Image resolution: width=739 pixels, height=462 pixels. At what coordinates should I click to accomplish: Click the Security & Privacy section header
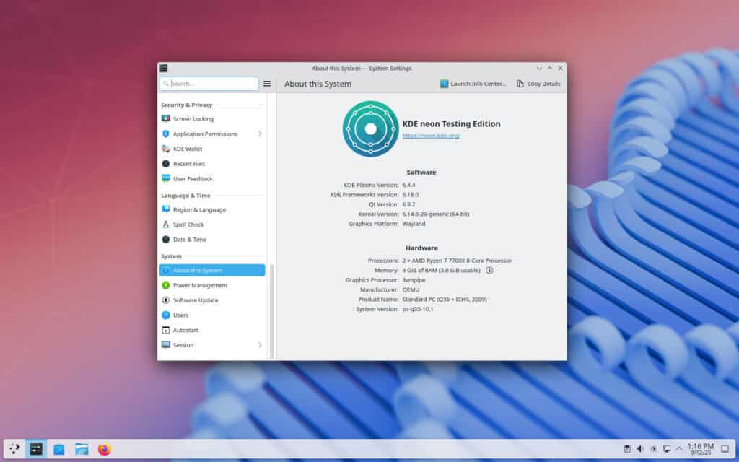[x=187, y=105]
